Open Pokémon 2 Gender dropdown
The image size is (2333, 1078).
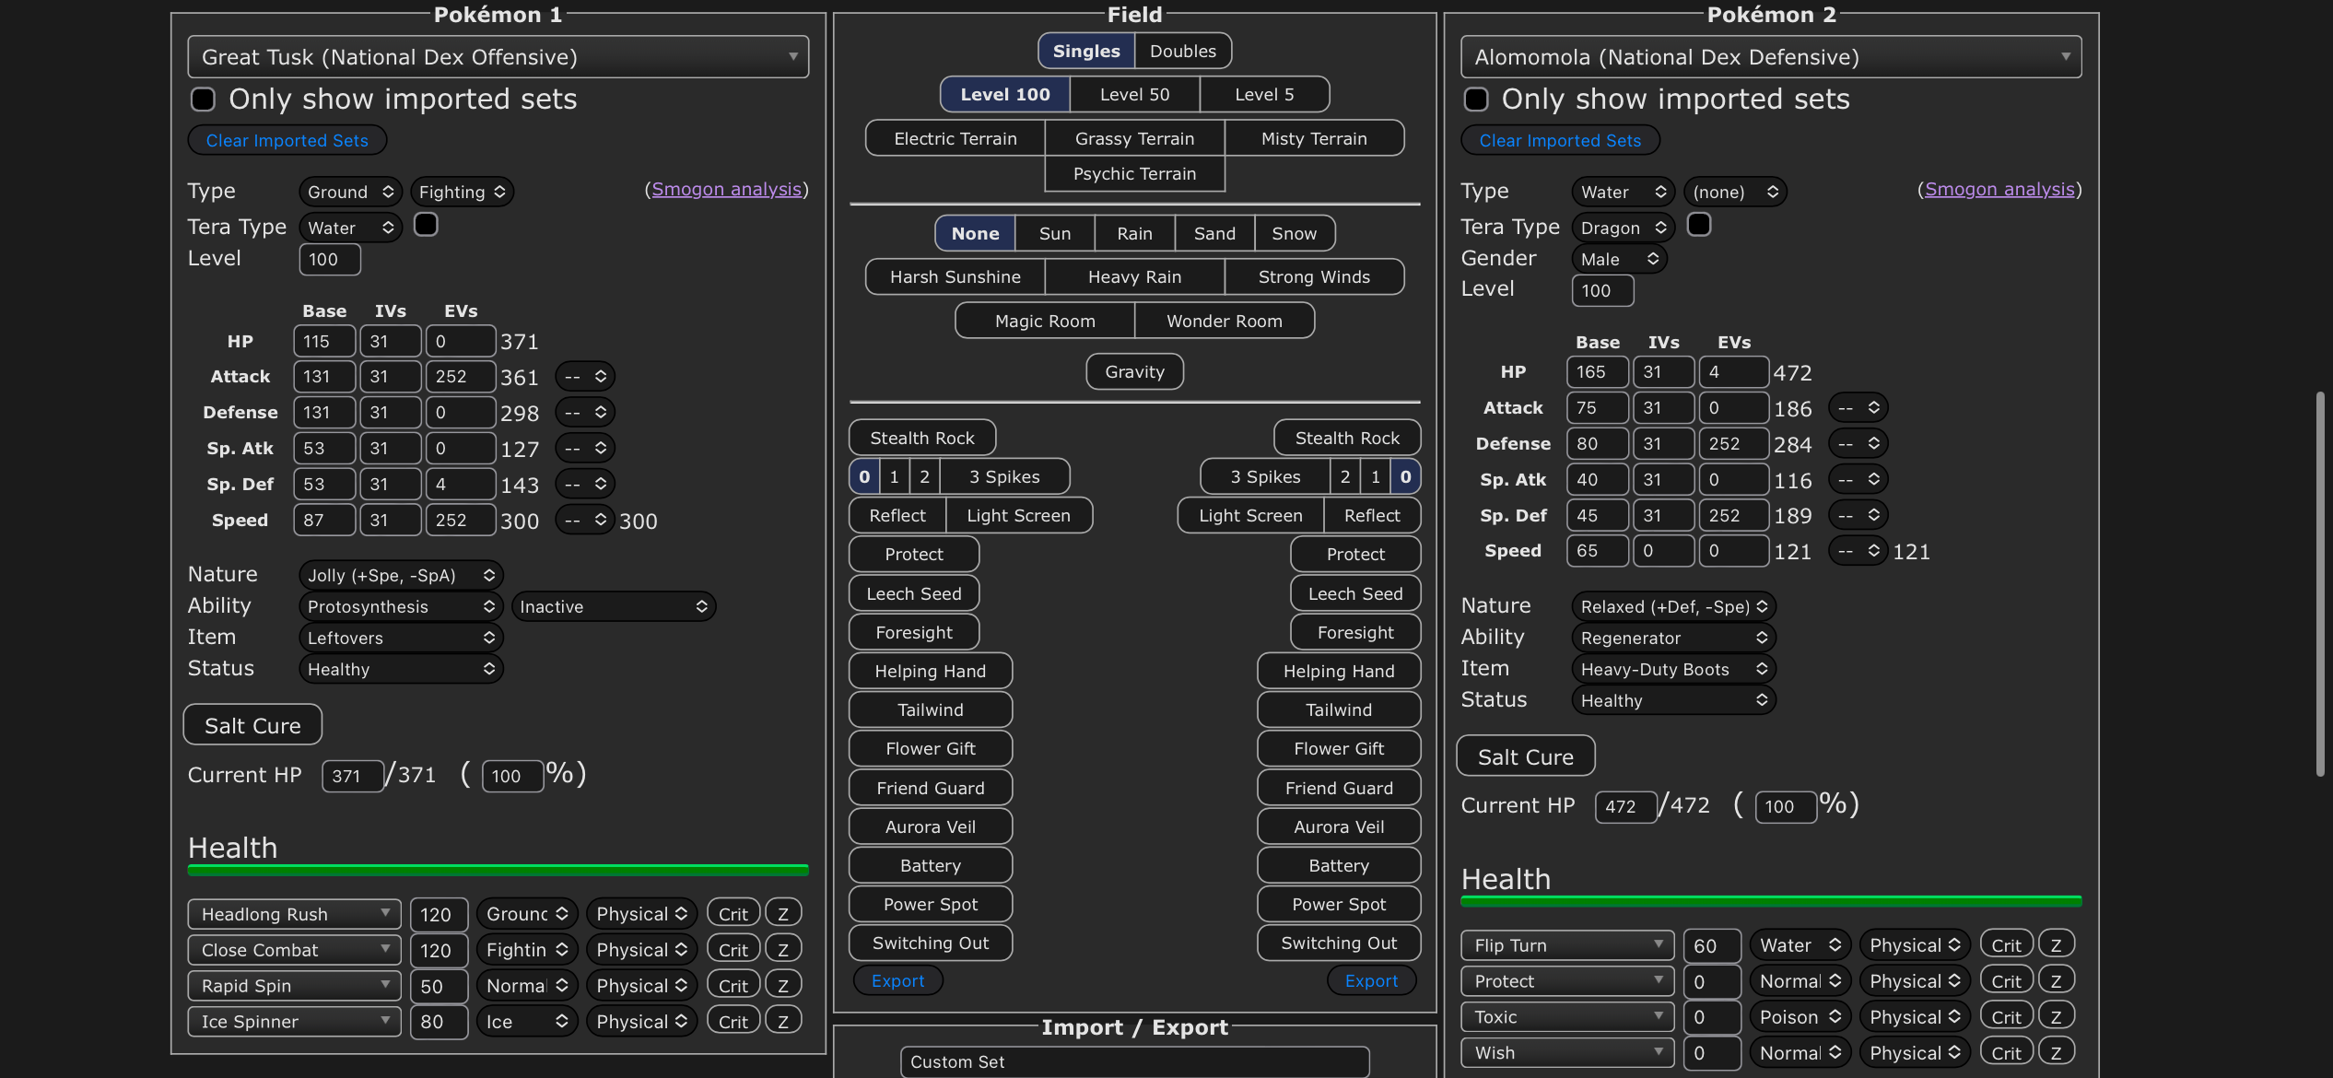(x=1619, y=259)
